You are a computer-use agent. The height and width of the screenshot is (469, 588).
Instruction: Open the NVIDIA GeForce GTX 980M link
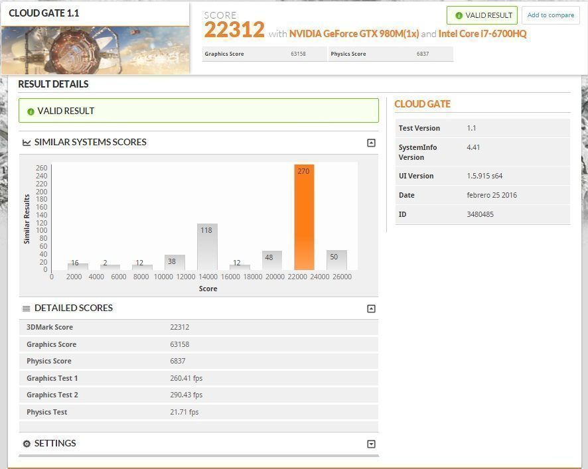point(354,34)
